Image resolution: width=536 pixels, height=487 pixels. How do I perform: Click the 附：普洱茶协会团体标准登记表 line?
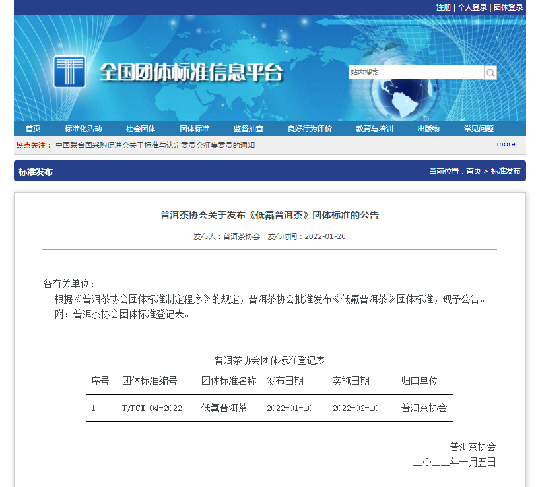click(122, 314)
